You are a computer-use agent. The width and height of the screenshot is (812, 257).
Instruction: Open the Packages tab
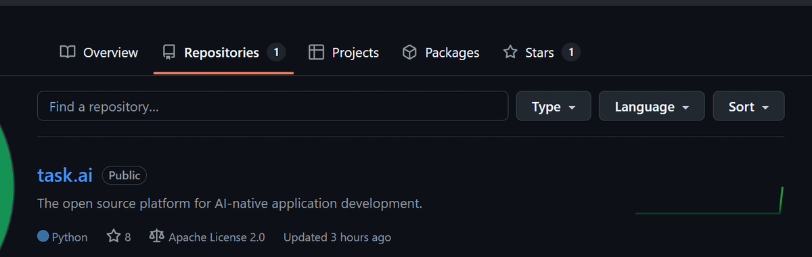tap(441, 53)
